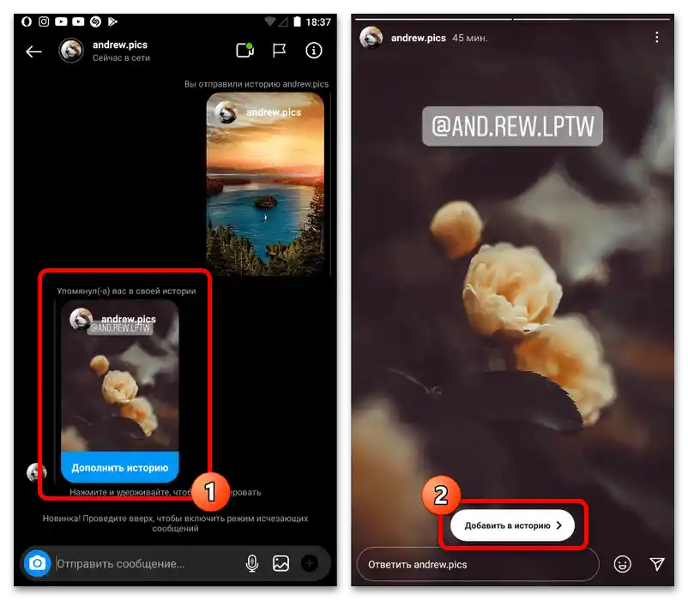This screenshot has height=600, width=688.
Task: Tap the Opera icon in the status bar
Action: pyautogui.click(x=27, y=21)
